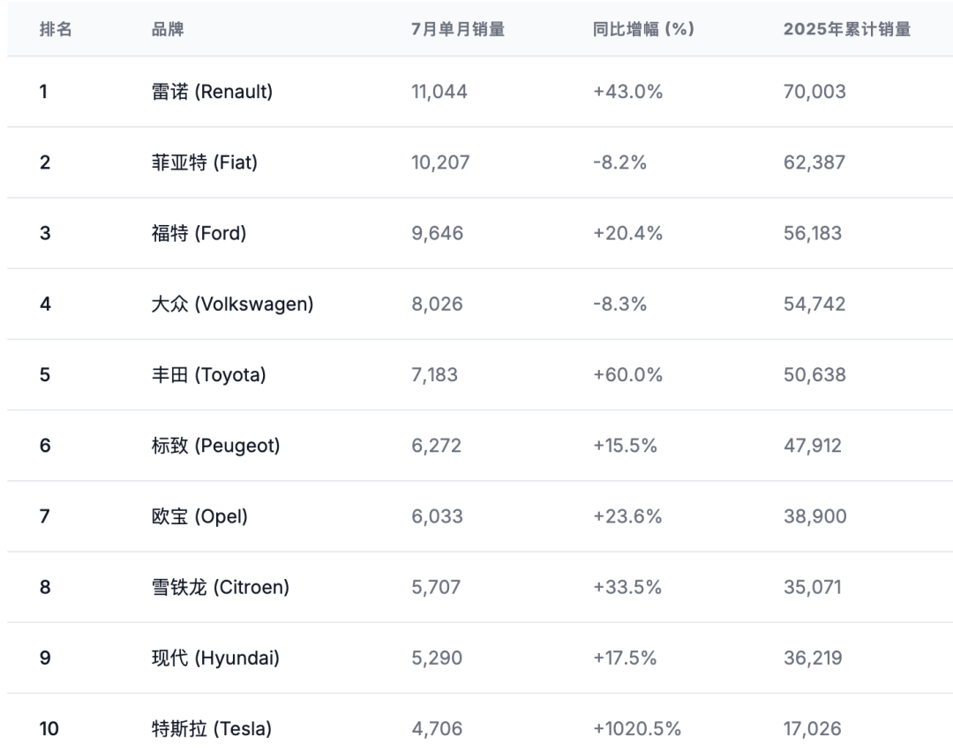Click Toyota's +60.0% growth value
953x752 pixels.
pos(628,375)
